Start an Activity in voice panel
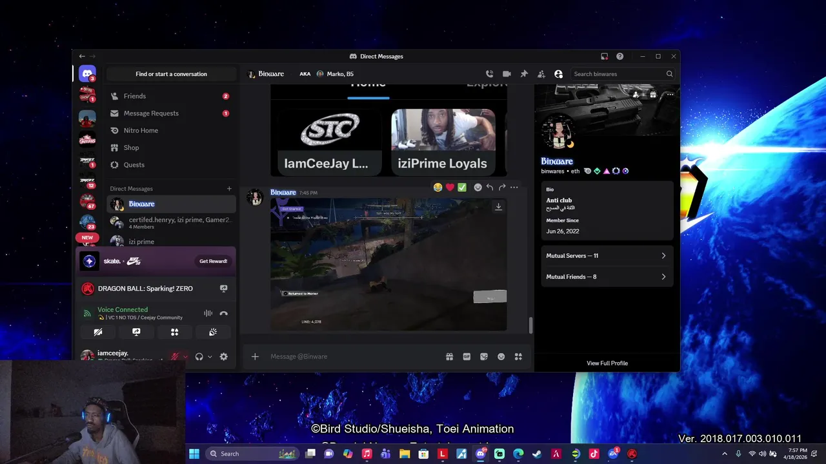The height and width of the screenshot is (464, 826). (x=174, y=332)
